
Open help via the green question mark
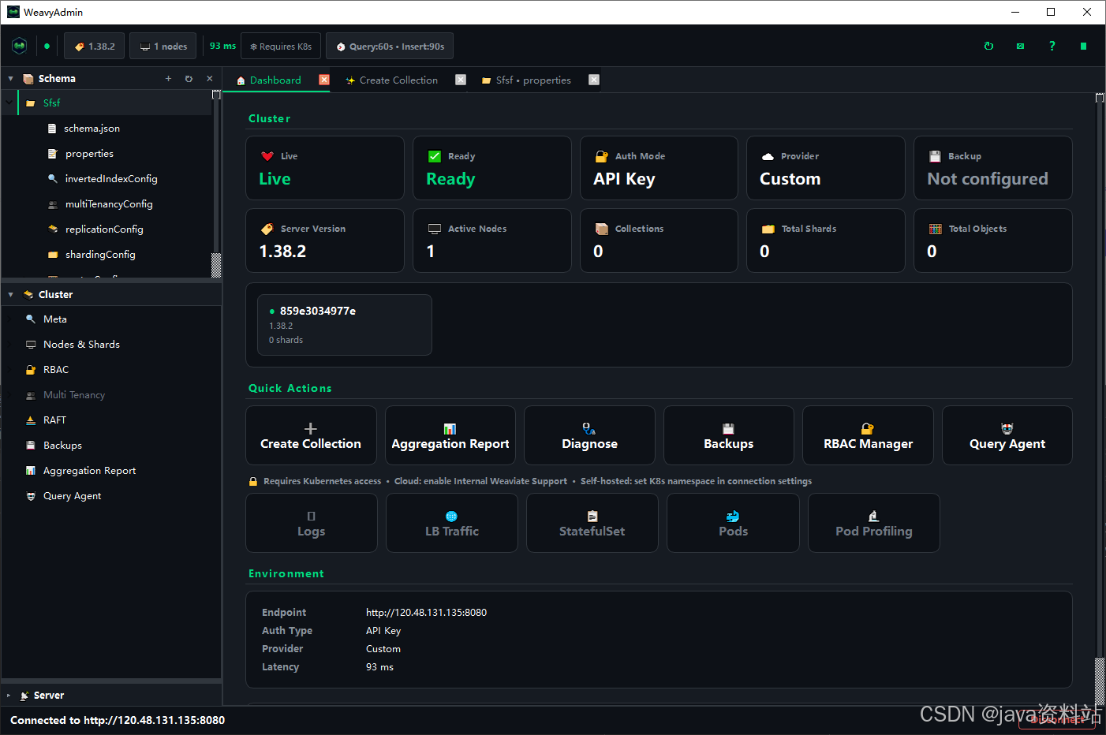click(x=1052, y=47)
